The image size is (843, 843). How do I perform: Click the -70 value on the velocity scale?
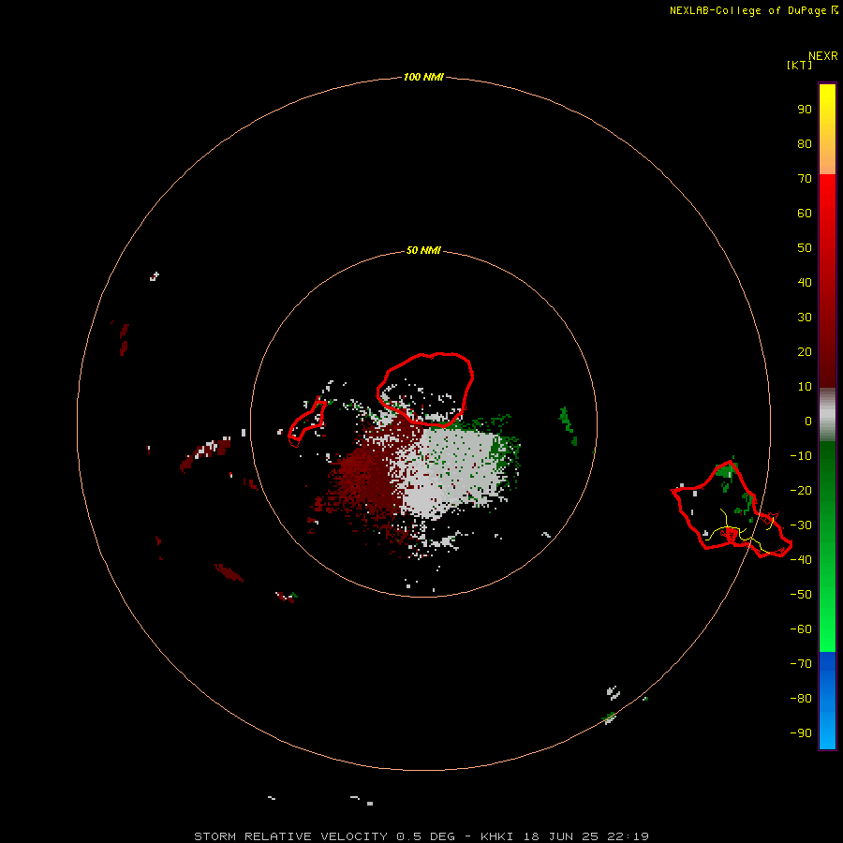point(801,664)
